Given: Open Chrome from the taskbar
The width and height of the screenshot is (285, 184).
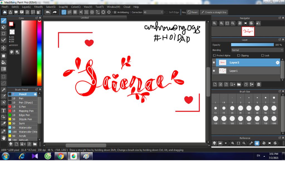Looking at the screenshot, I should click(x=61, y=156).
